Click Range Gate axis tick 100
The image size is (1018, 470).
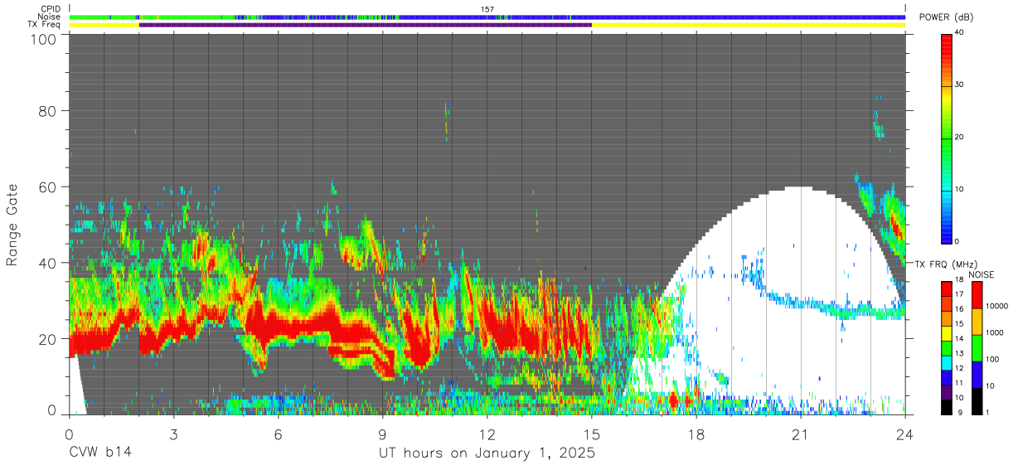coord(44,39)
